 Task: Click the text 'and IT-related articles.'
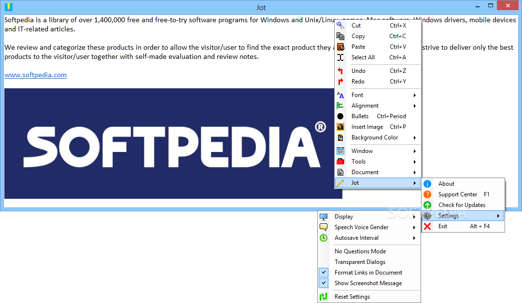(40, 29)
